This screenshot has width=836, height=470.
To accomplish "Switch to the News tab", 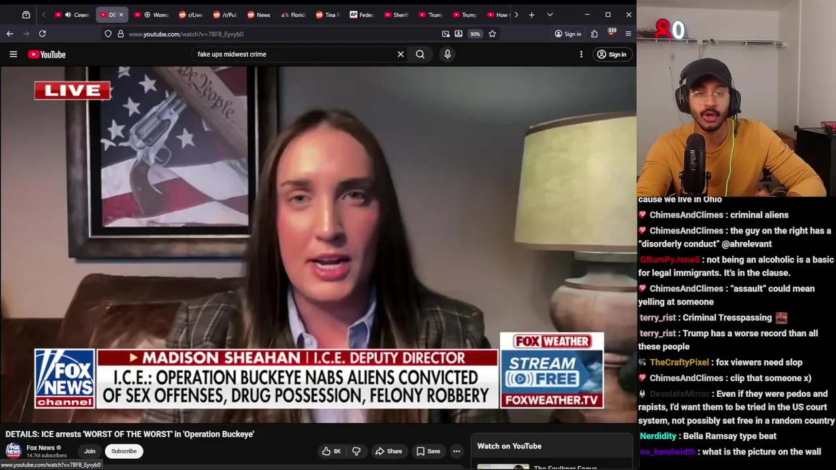I will point(259,14).
